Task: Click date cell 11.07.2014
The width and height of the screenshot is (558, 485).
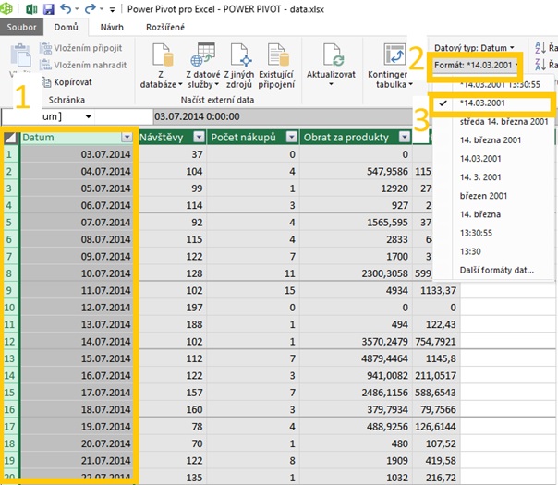Action: [77, 290]
